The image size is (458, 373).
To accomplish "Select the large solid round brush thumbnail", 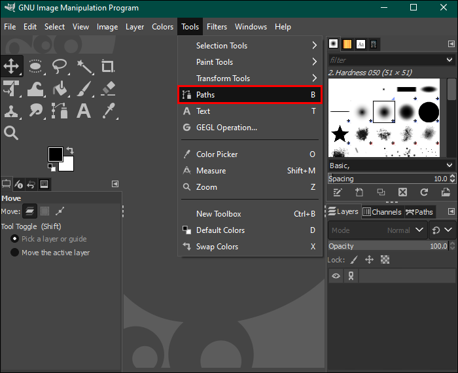I will 428,112.
